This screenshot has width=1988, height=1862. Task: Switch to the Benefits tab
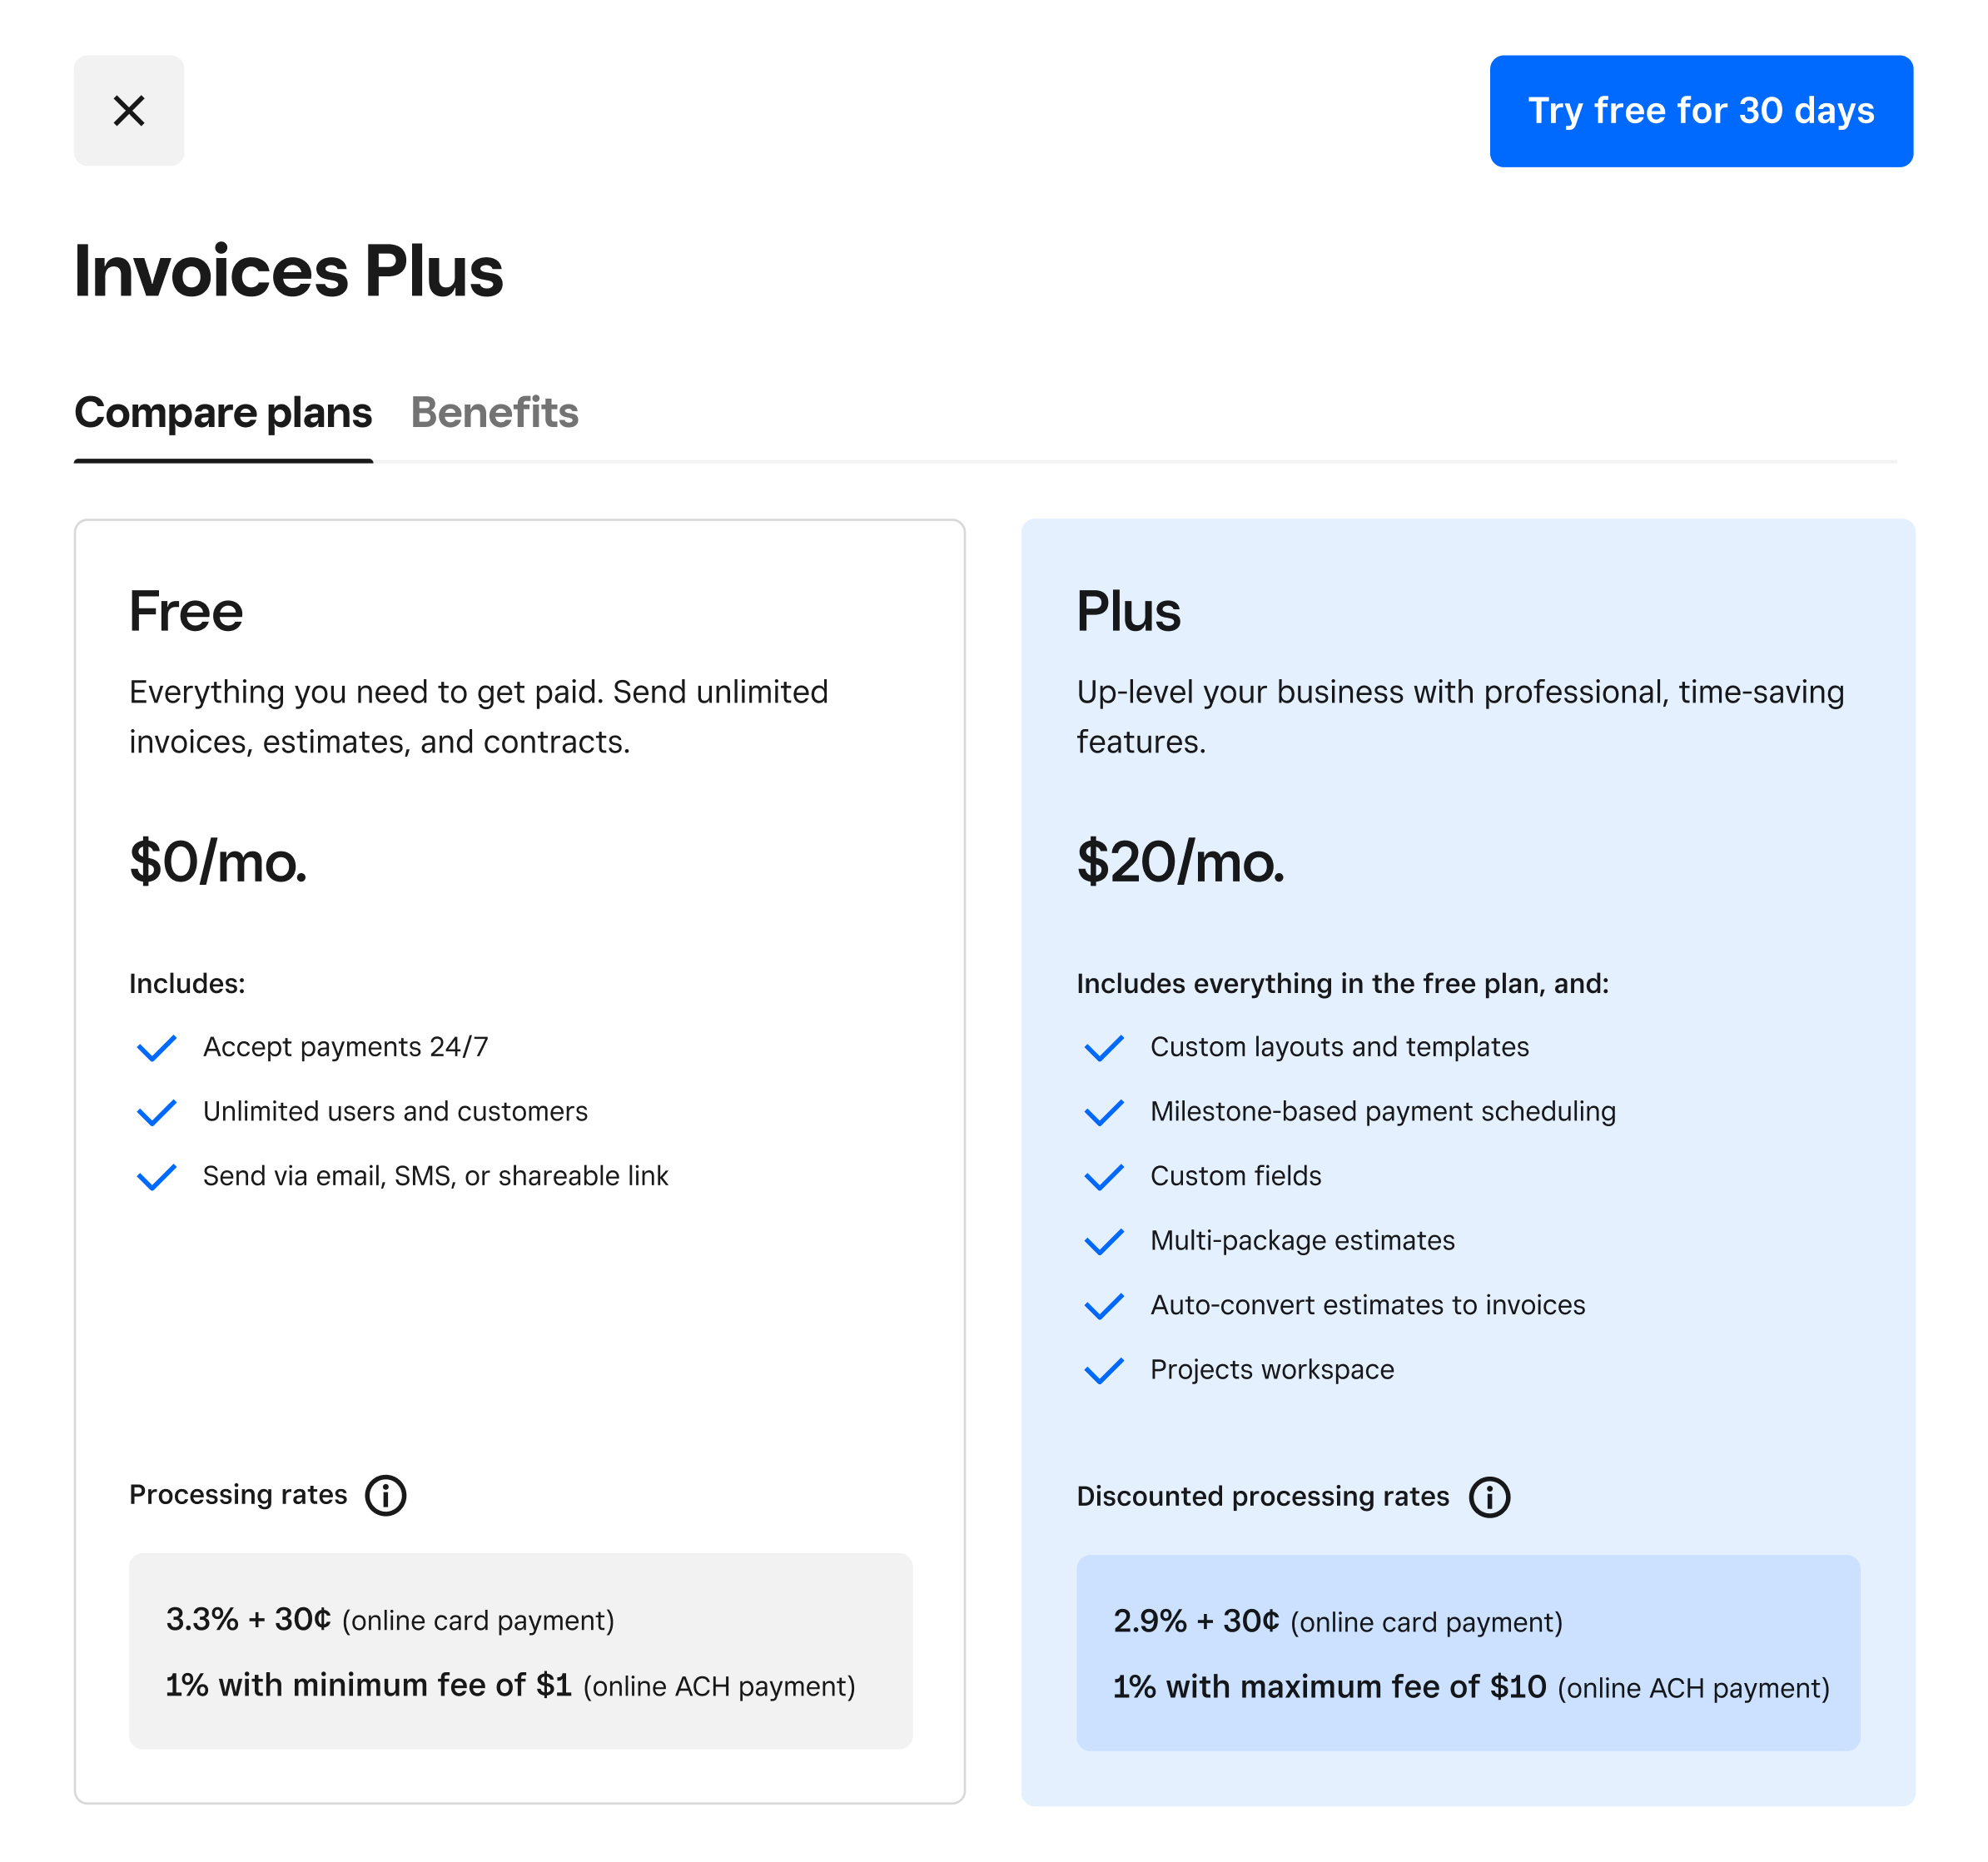click(494, 413)
